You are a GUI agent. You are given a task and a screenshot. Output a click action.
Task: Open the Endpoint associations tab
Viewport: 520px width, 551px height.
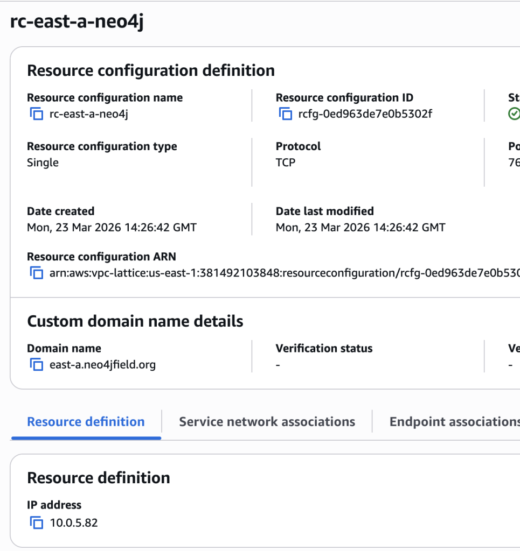point(454,422)
